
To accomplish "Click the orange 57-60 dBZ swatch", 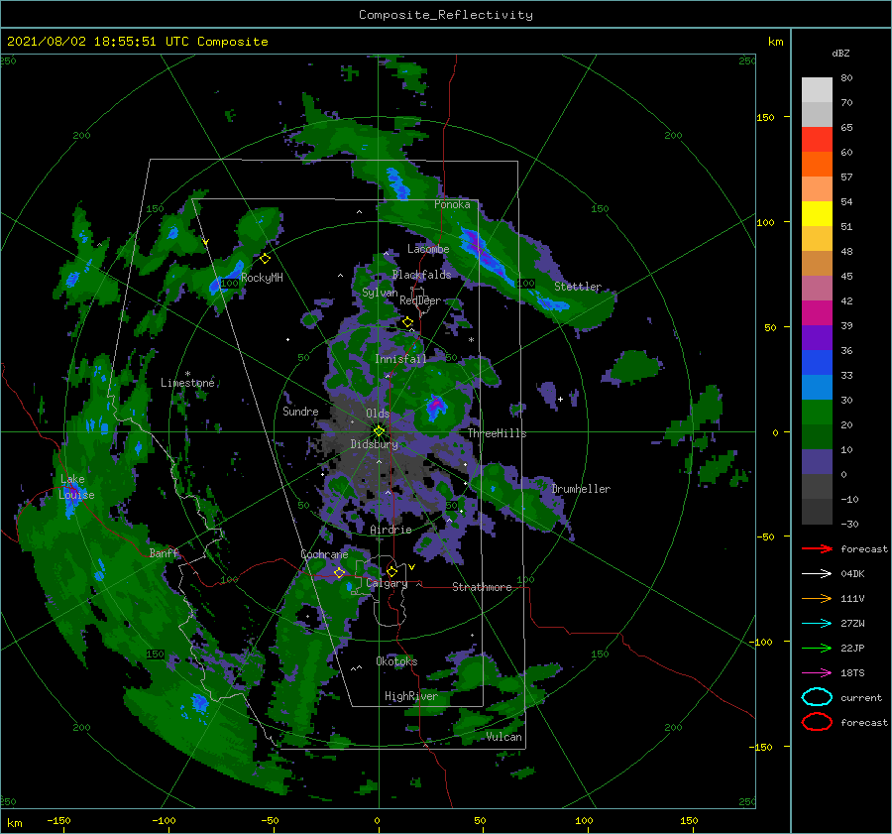I will 817,165.
